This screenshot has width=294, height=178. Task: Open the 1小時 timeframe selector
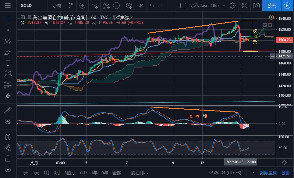coord(56,5)
